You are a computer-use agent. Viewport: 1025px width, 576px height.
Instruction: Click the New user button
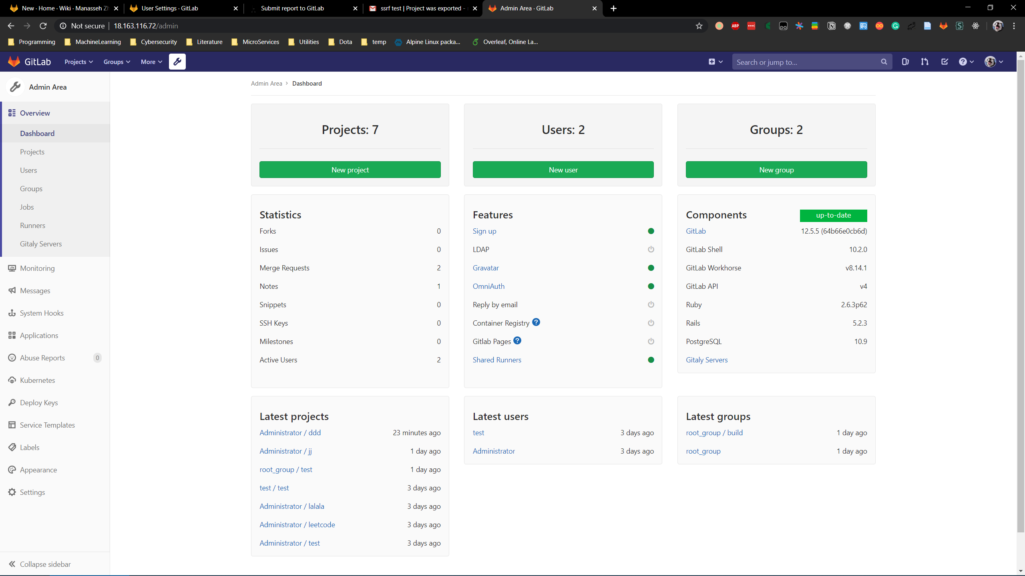point(563,170)
